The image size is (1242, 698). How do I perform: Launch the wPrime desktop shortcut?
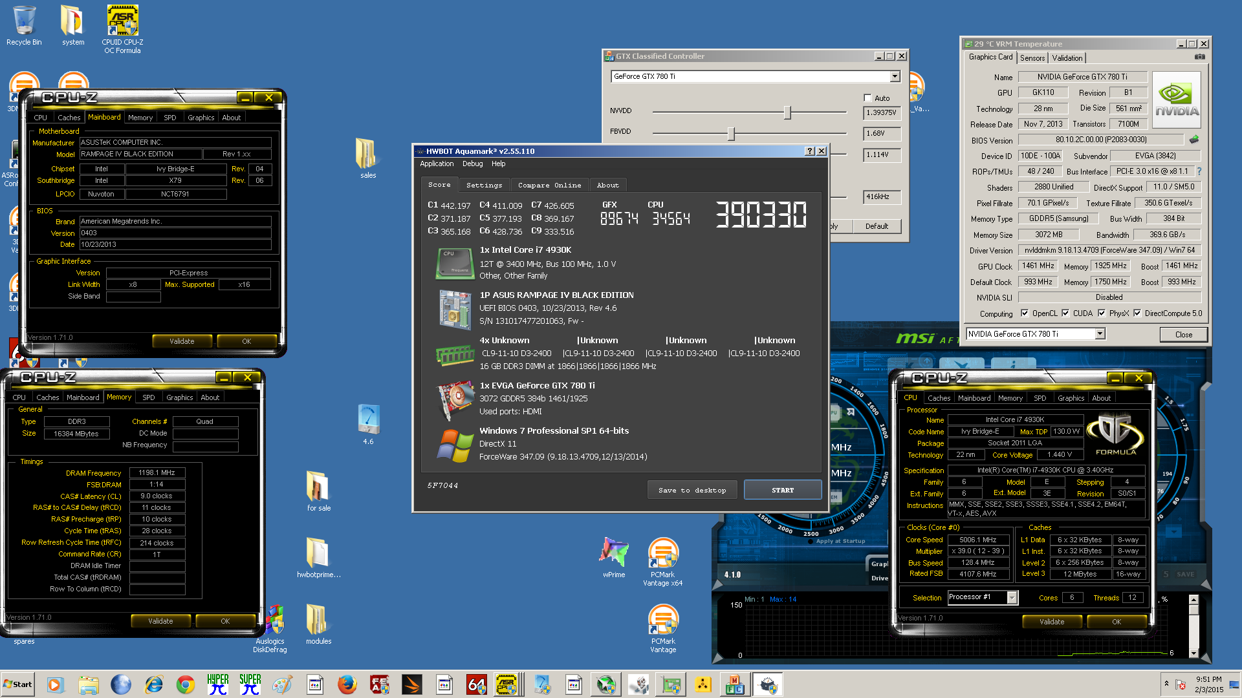(x=613, y=558)
